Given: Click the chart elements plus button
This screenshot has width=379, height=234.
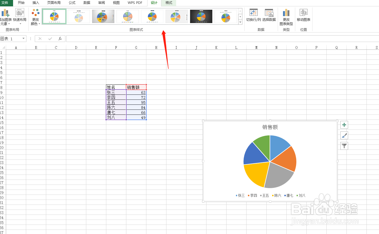Looking at the screenshot, I should (x=344, y=125).
